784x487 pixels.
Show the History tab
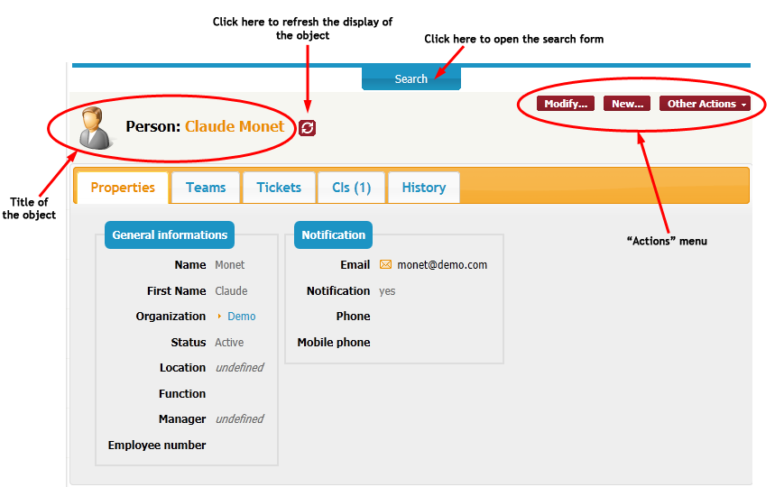tap(423, 188)
